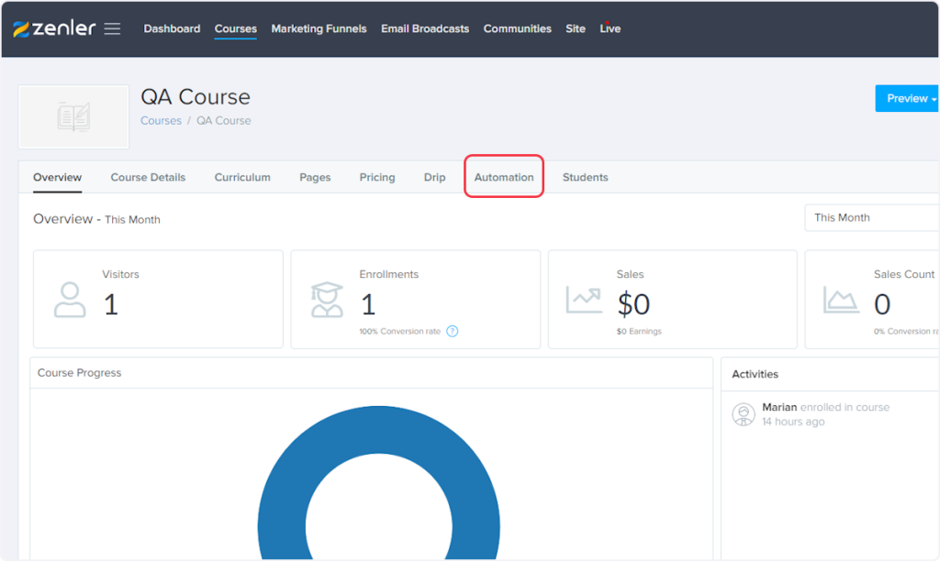Click the Enrollments graduate icon
Screen dimensions: 940x561
point(327,300)
